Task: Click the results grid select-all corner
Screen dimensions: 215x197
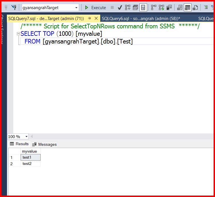Action: click(15, 151)
